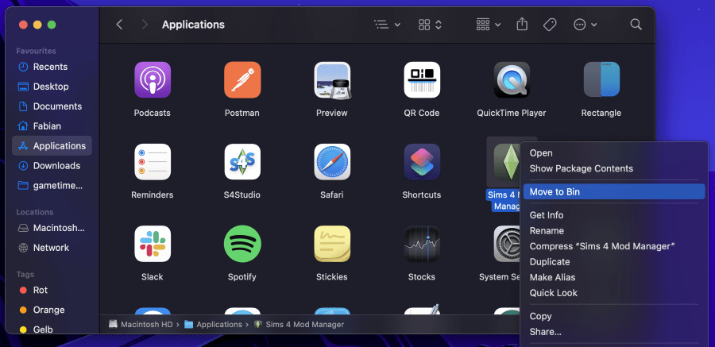Image resolution: width=715 pixels, height=347 pixels.
Task: Open Documents in the sidebar
Action: click(x=52, y=106)
